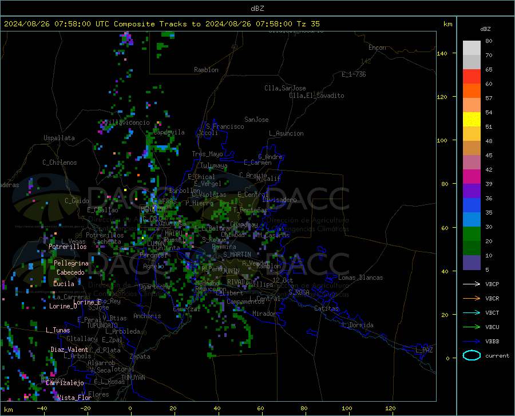Pick the dark green 10-20 dBZ swatch
This screenshot has width=515, height=416.
[x=472, y=248]
